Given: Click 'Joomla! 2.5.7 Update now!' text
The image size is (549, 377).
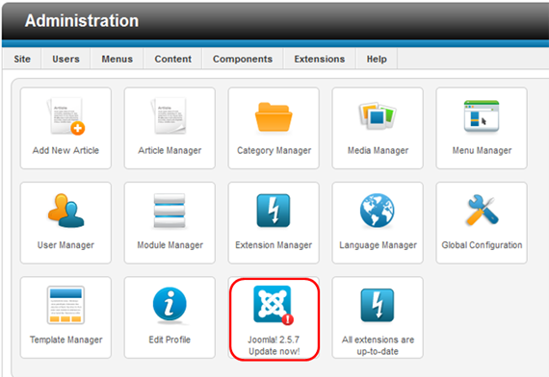Looking at the screenshot, I should pos(274,345).
